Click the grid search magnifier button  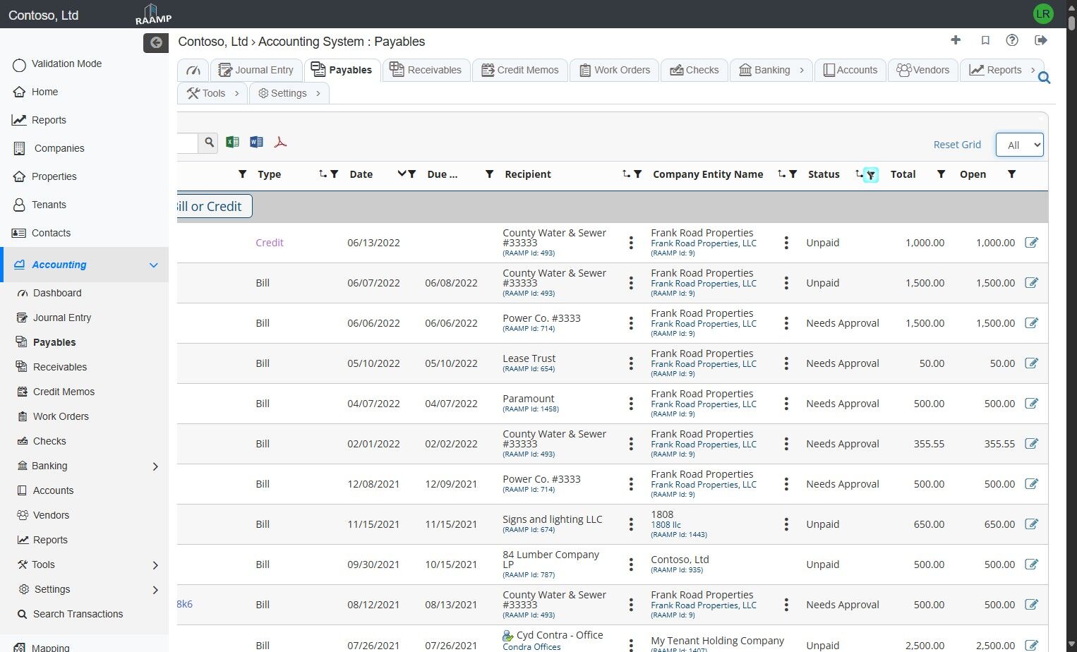pyautogui.click(x=209, y=143)
